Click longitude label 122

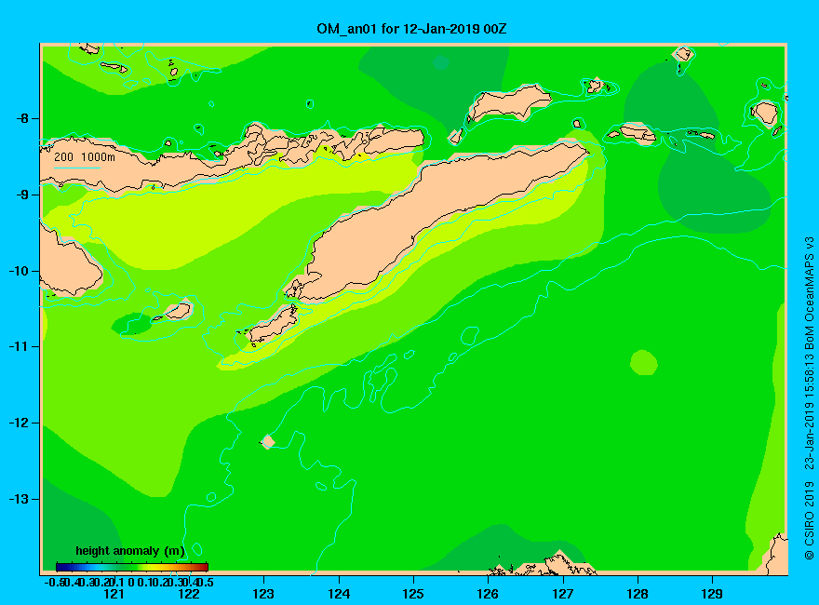pyautogui.click(x=189, y=594)
